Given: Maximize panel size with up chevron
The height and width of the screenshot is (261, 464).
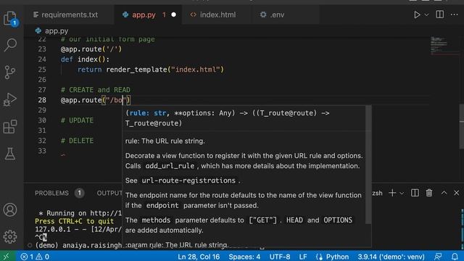Looking at the screenshot, I should pos(444,193).
